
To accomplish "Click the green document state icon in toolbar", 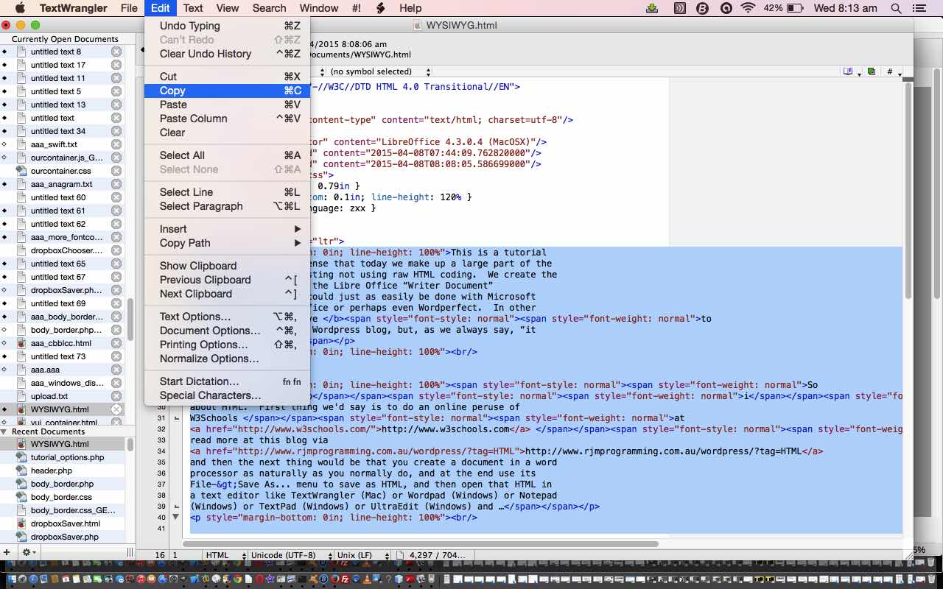I will (872, 71).
